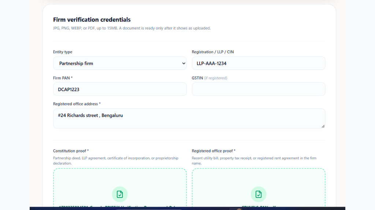Click the 'Constitution proof *' label
The height and width of the screenshot is (210, 375).
(71, 151)
